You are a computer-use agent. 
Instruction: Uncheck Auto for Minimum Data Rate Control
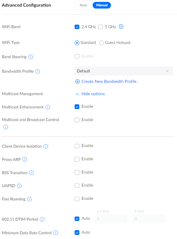pyautogui.click(x=77, y=232)
